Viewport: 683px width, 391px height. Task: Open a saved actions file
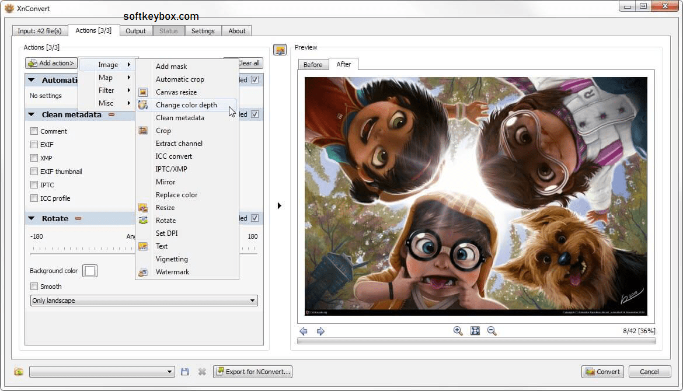18,371
